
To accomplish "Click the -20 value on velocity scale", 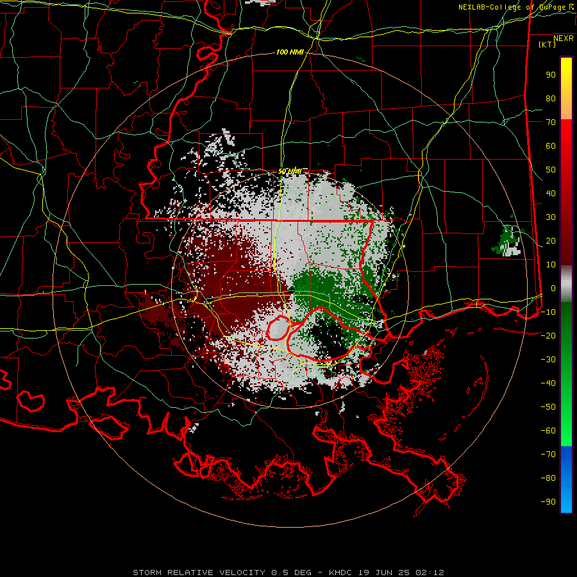I will pyautogui.click(x=548, y=336).
